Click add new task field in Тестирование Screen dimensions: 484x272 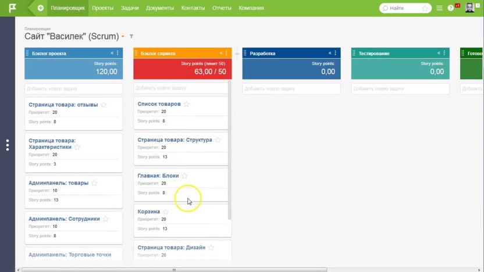click(x=400, y=89)
